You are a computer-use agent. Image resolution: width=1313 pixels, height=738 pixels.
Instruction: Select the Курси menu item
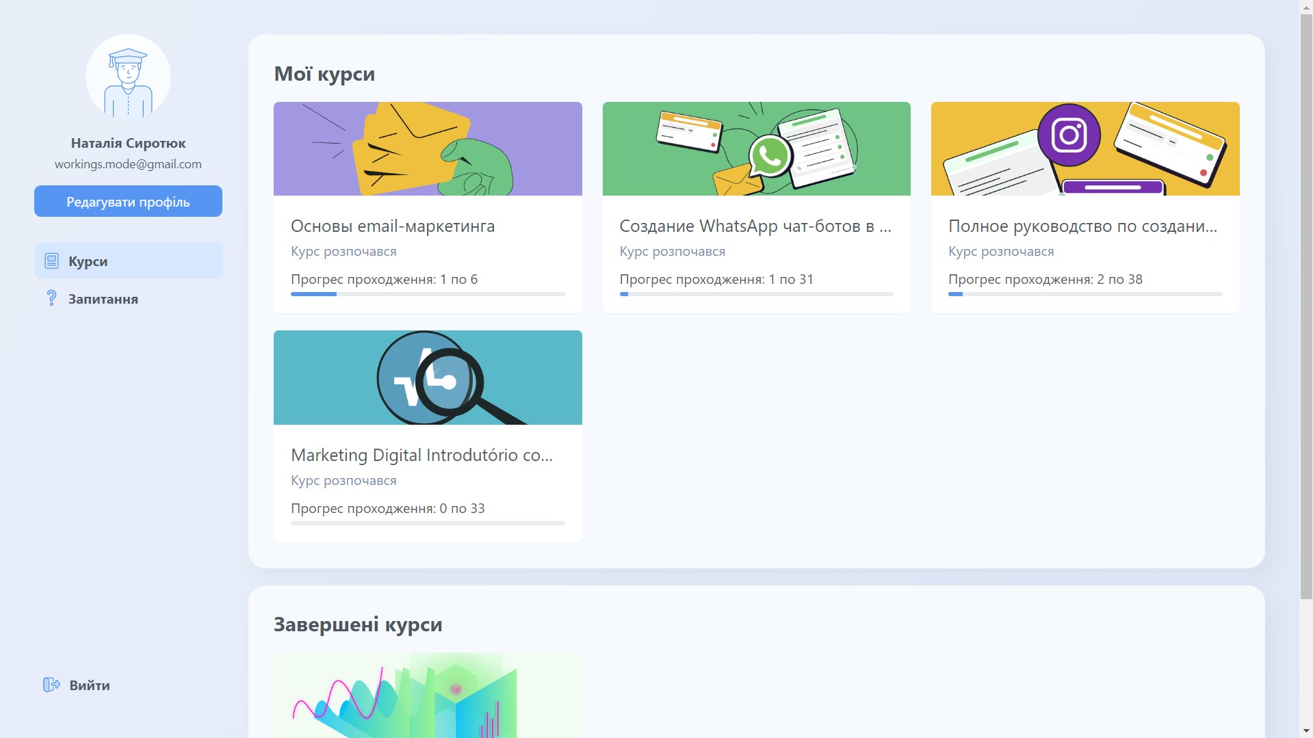pyautogui.click(x=128, y=261)
